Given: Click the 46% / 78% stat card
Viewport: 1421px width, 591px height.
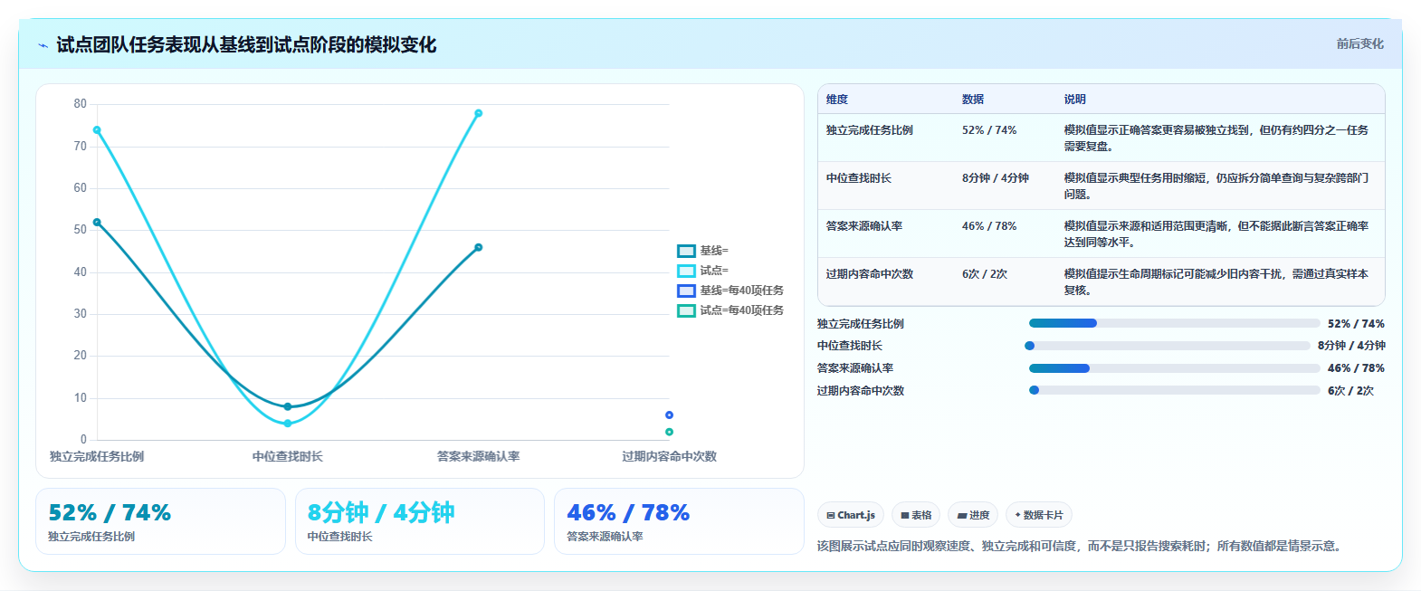Looking at the screenshot, I should pos(679,521).
